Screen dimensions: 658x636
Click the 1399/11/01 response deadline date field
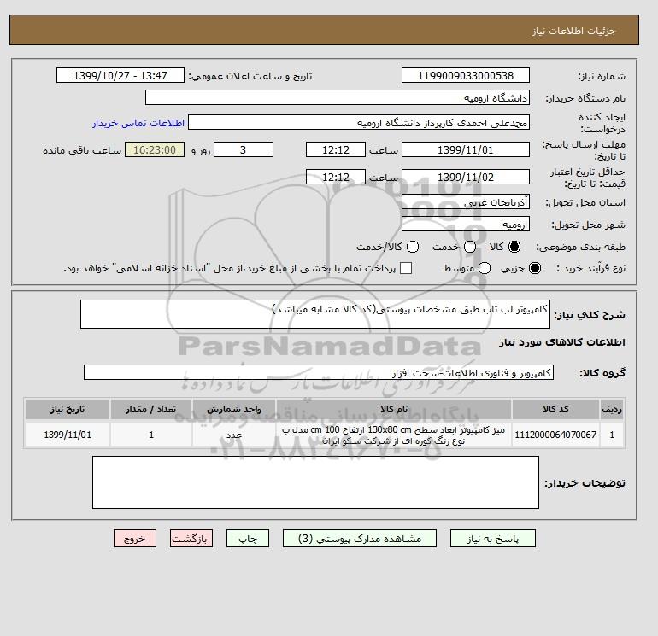[x=466, y=149]
